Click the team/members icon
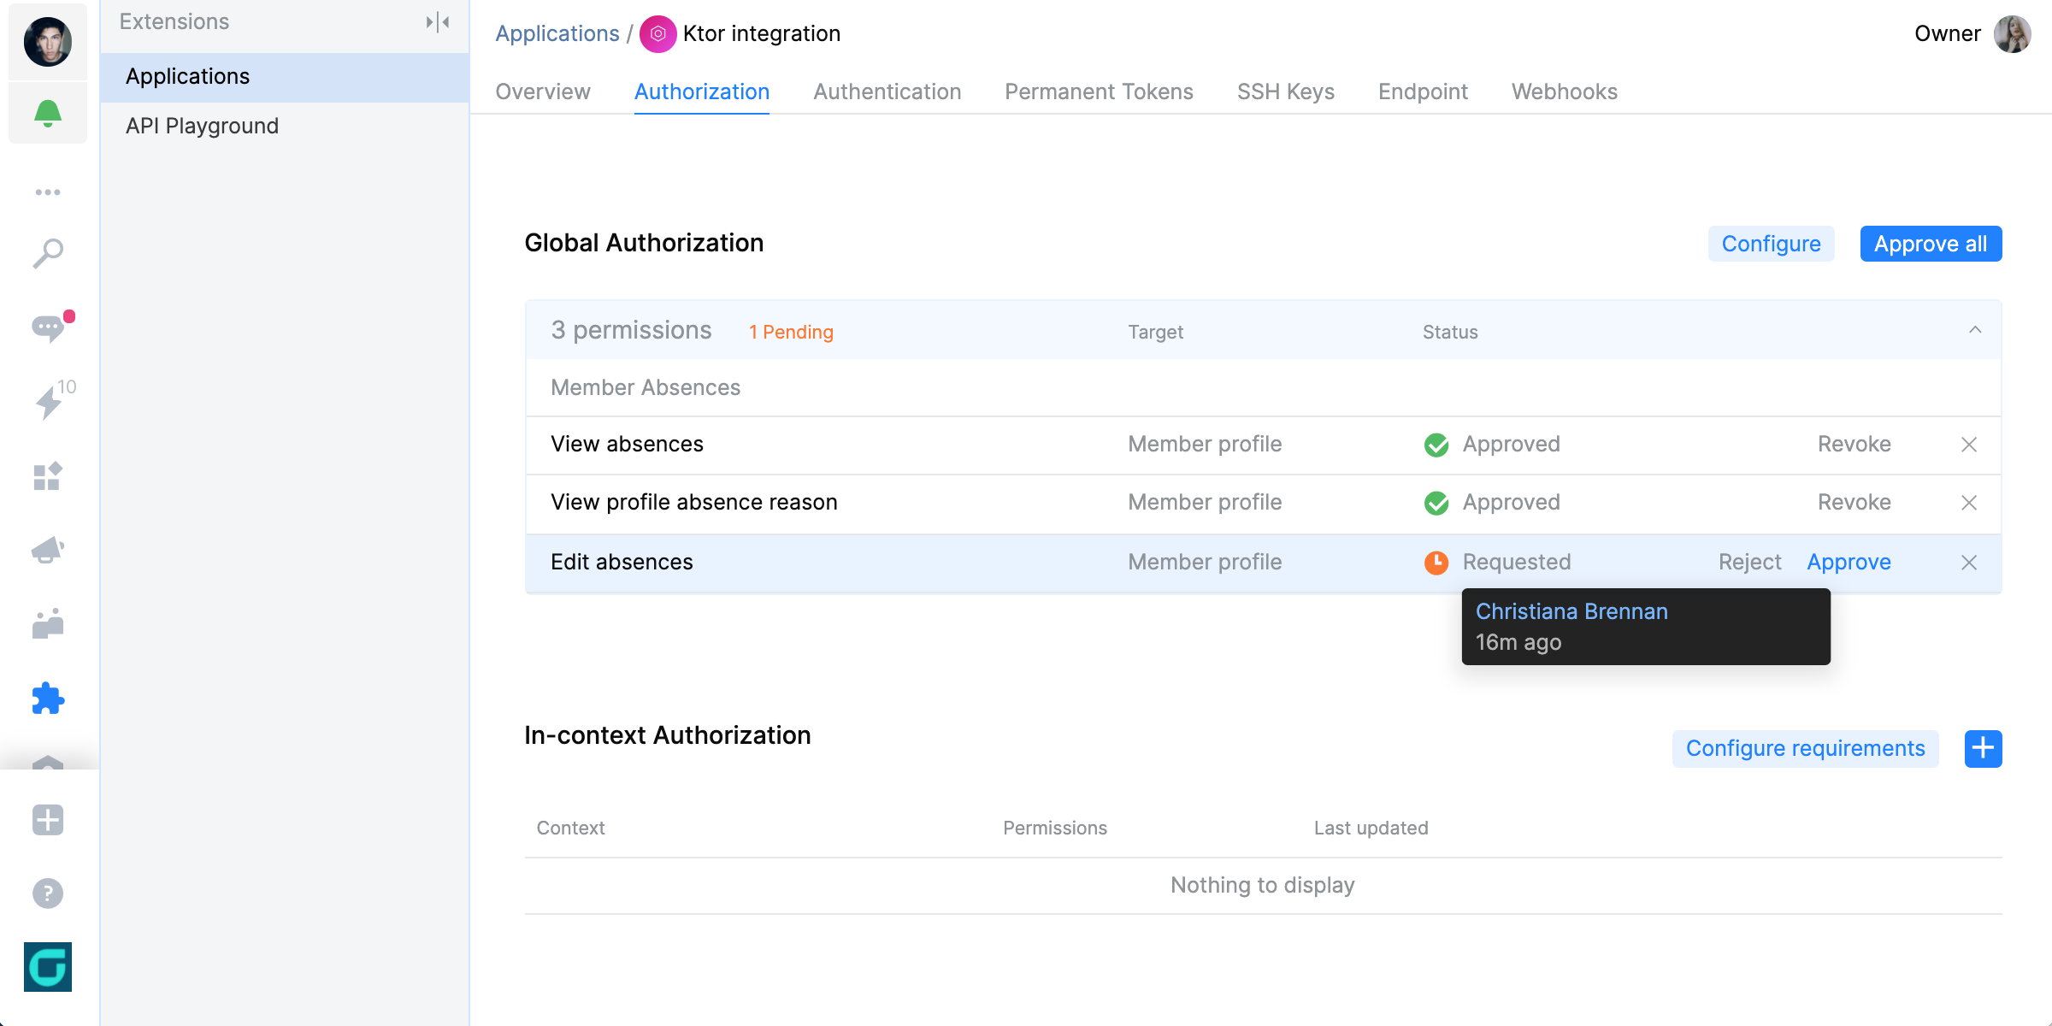 point(49,622)
